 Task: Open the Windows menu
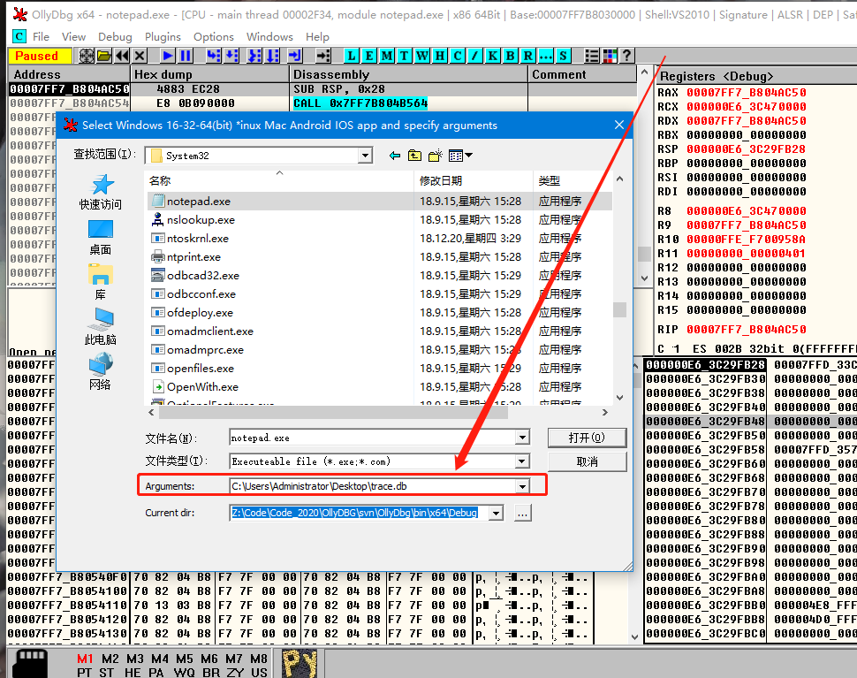coord(269,36)
